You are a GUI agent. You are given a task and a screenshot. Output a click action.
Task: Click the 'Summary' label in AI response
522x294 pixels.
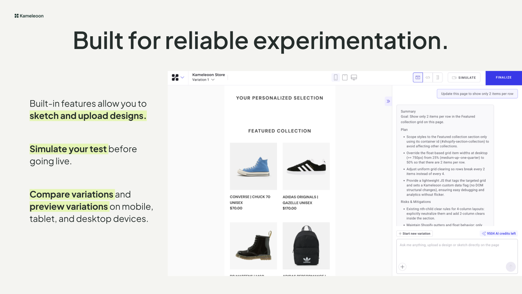pos(408,111)
